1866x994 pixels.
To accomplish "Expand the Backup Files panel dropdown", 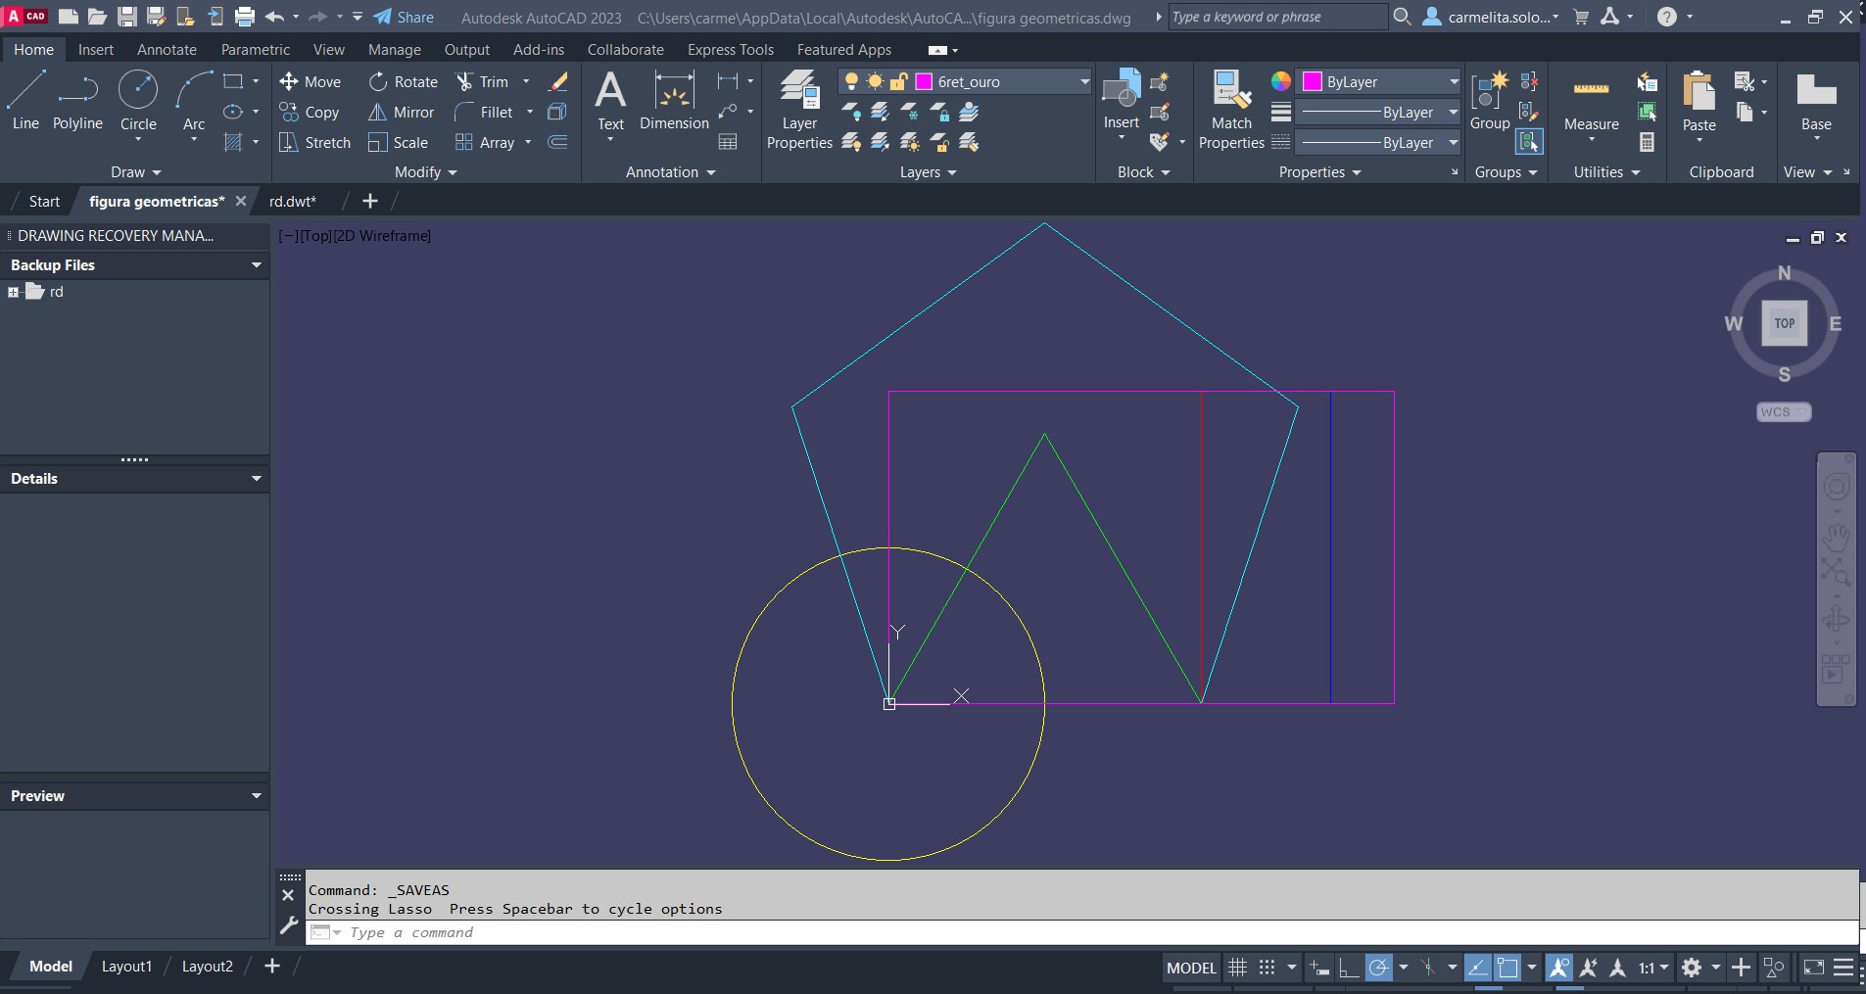I will pyautogui.click(x=256, y=265).
